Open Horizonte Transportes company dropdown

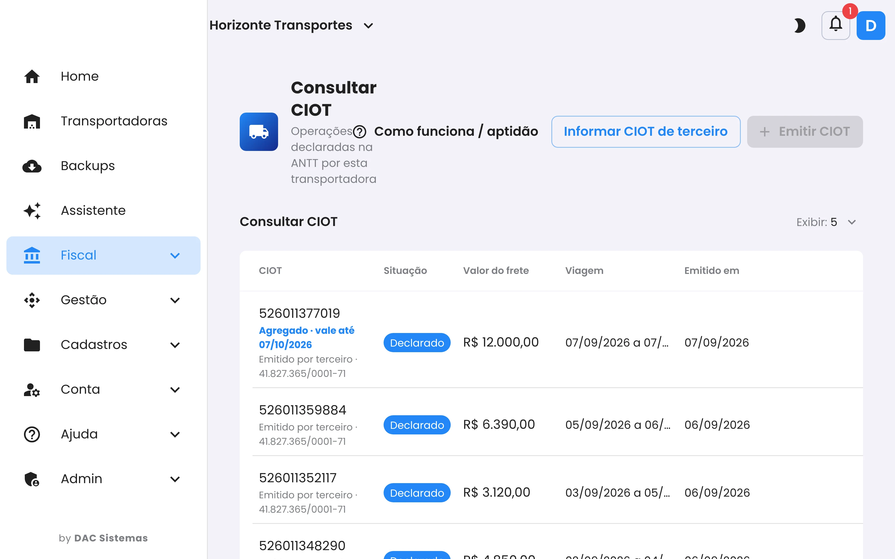[291, 26]
